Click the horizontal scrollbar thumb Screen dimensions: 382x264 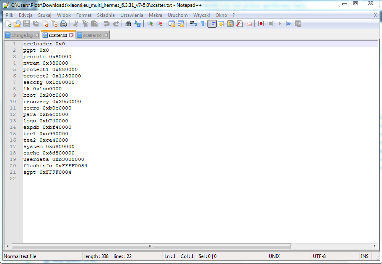150,246
